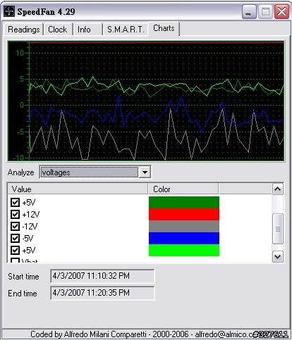Click the voltage chart area
Image resolution: width=292 pixels, height=340 pixels.
146,101
